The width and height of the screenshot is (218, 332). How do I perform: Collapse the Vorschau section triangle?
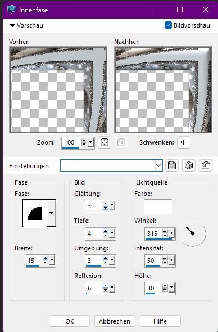pos(12,26)
